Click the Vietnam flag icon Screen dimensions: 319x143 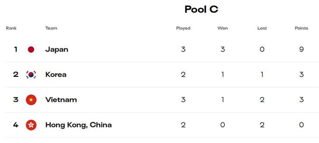coord(31,100)
